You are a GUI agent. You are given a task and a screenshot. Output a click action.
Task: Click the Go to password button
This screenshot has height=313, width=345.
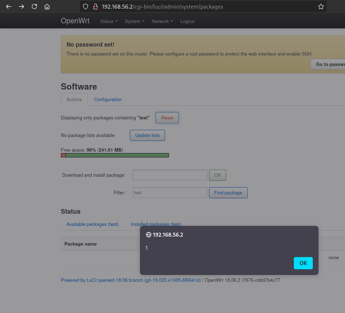(x=328, y=65)
